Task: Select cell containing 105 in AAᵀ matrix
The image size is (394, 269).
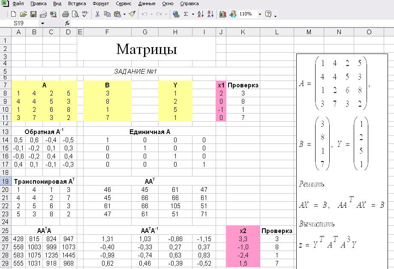Action: point(175,206)
